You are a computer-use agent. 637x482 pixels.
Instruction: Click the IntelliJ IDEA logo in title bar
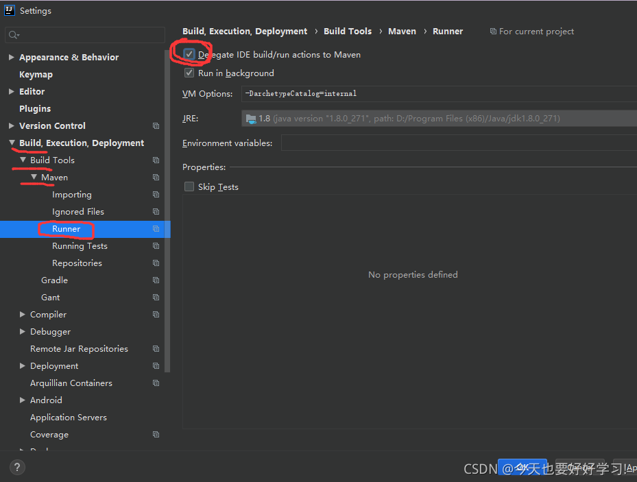click(x=9, y=10)
